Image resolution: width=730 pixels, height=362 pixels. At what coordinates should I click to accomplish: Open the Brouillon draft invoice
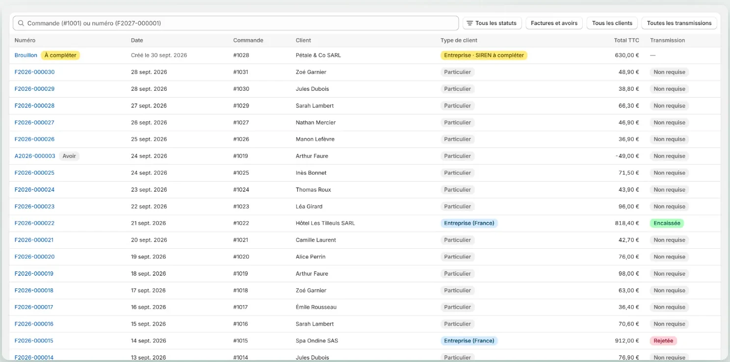click(26, 55)
